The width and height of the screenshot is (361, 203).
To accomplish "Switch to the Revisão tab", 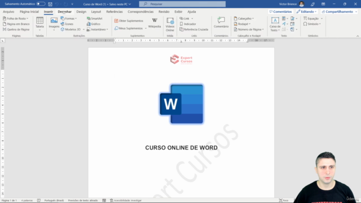I will (164, 12).
